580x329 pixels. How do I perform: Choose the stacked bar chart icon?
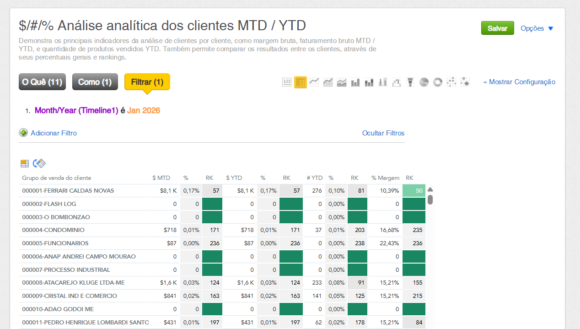coord(369,82)
